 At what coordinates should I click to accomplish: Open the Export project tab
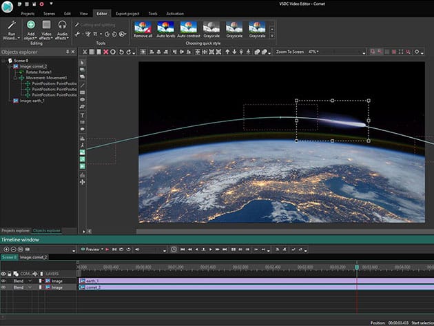coord(126,13)
